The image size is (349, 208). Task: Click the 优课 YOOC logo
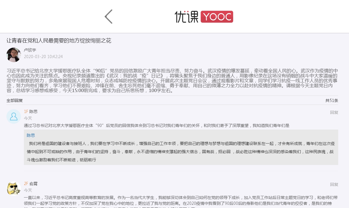pyautogui.click(x=204, y=17)
